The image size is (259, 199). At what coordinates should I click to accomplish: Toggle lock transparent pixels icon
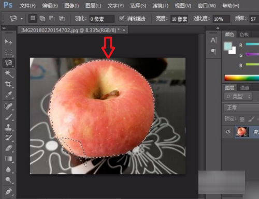(x=242, y=119)
